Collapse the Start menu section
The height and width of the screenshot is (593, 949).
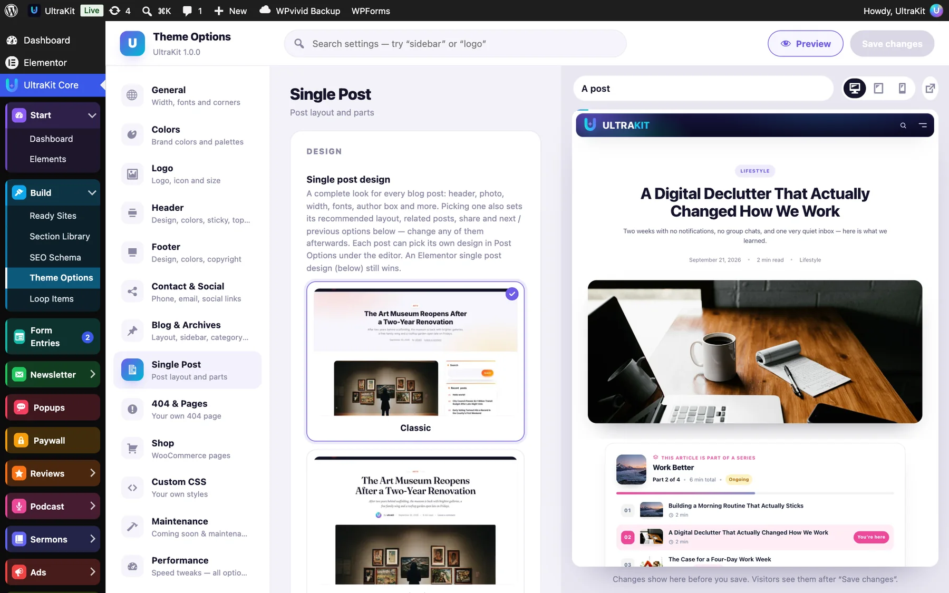click(92, 115)
